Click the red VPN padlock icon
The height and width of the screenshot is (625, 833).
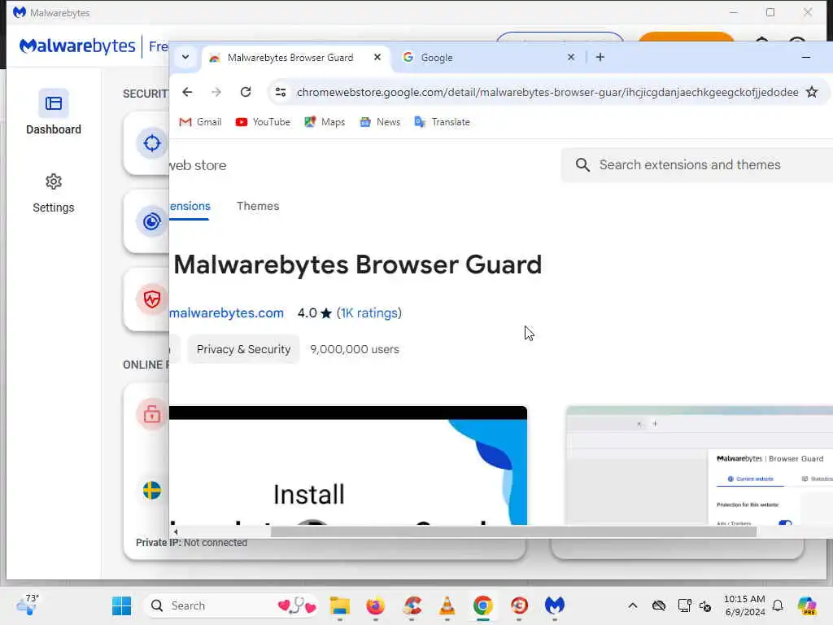tap(151, 414)
